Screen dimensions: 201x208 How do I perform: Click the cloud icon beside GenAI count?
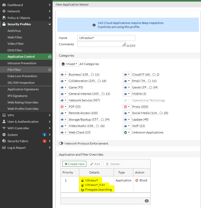coord(151,87)
